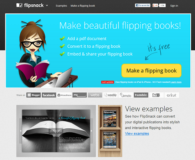Share on Webs icon
The image size is (195, 160).
click(x=95, y=95)
